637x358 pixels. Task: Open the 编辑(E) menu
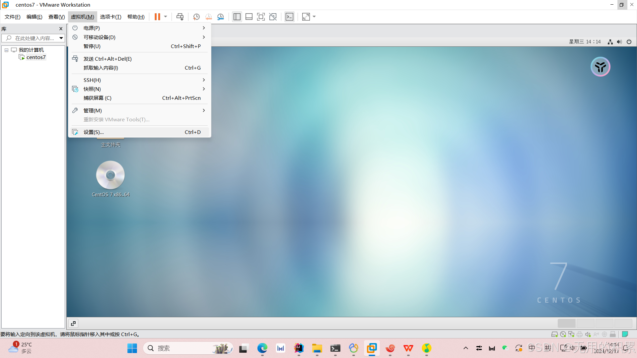35,17
